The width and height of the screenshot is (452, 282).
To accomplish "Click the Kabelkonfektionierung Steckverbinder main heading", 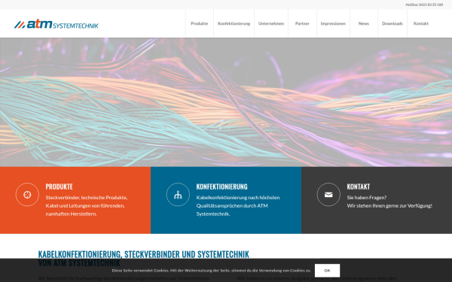I will 144,258.
